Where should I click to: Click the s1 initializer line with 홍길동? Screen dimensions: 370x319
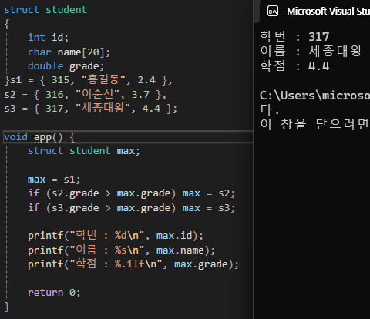tap(88, 80)
